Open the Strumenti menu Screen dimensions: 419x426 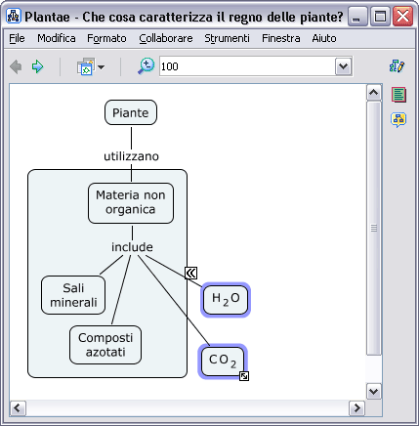tap(227, 38)
